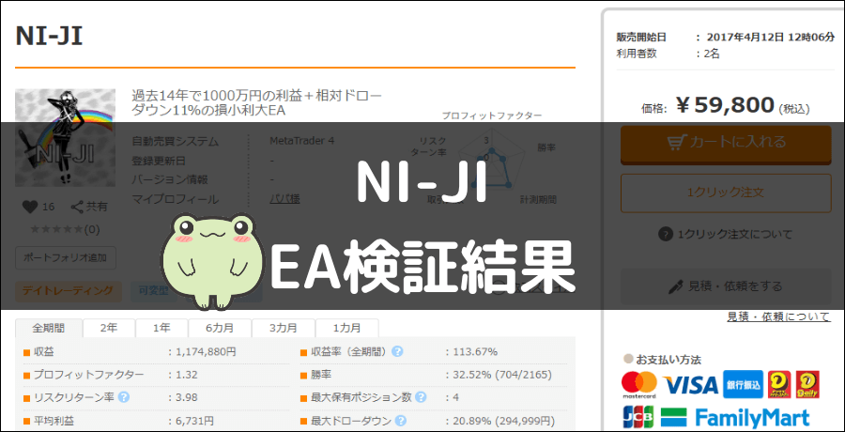The image size is (845, 432).
Task: Click the VISA payment logo
Action: pyautogui.click(x=690, y=384)
